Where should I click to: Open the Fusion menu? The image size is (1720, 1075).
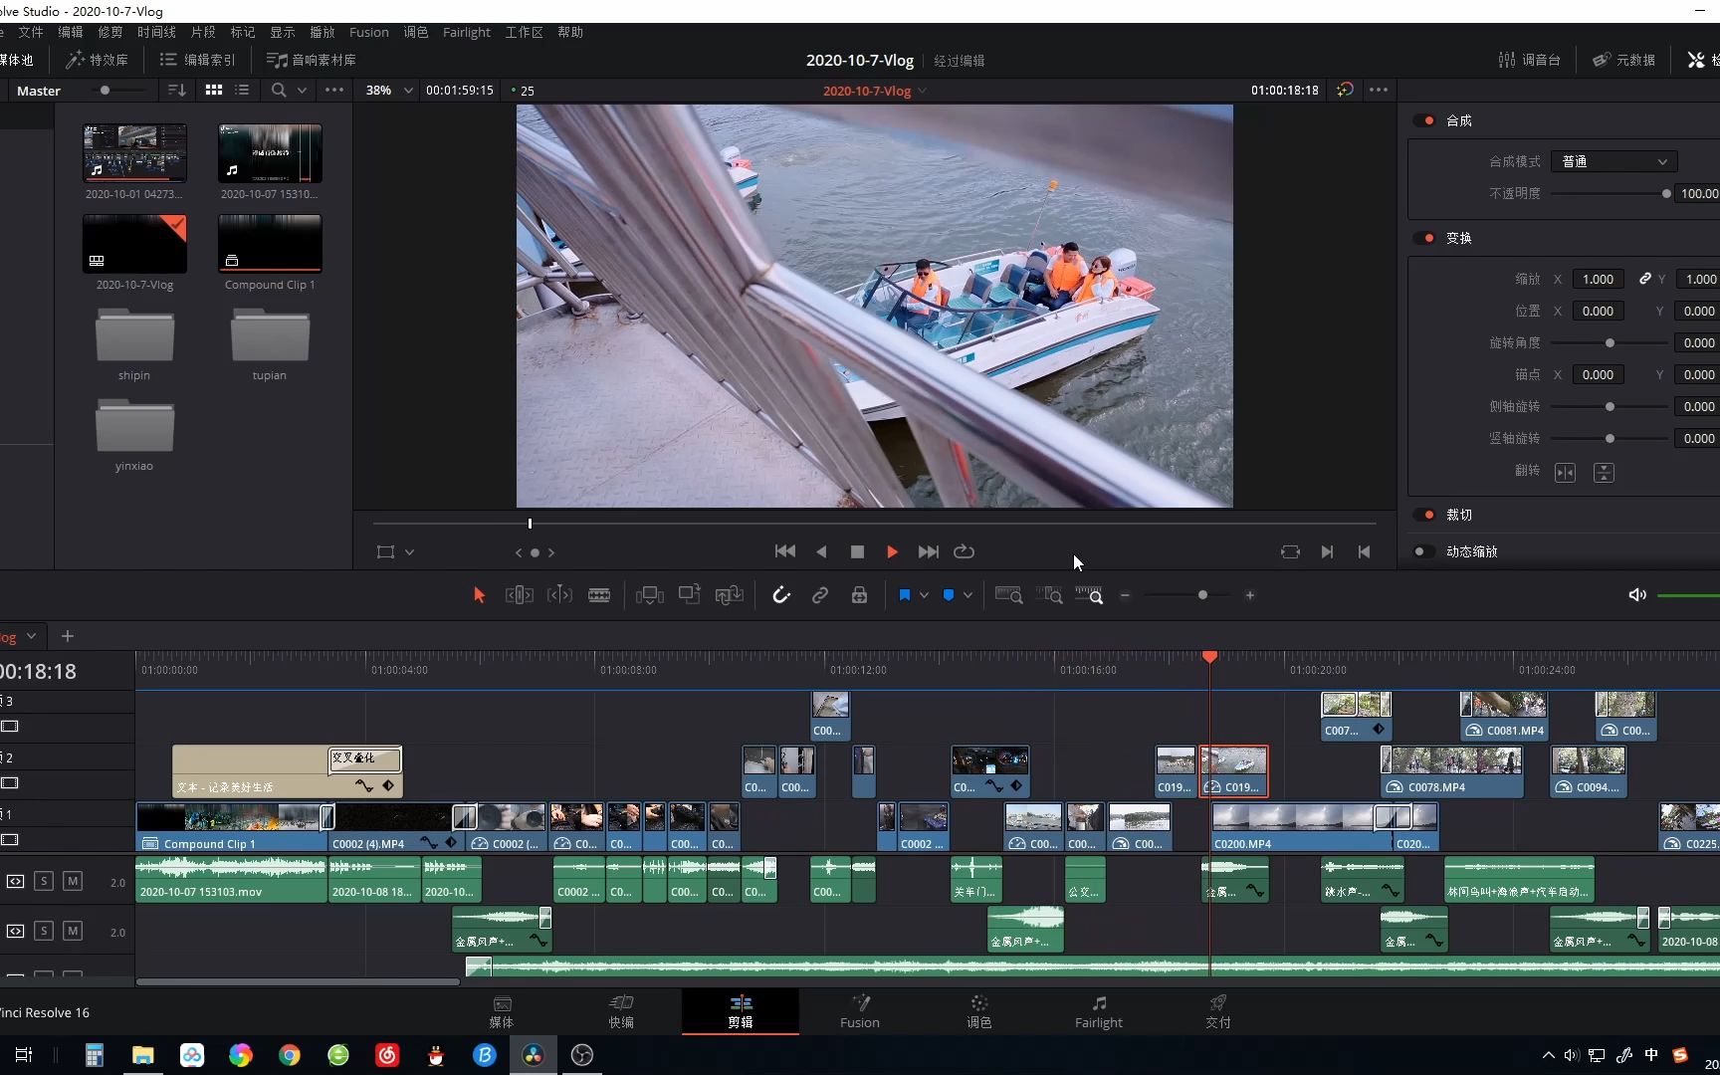[368, 32]
